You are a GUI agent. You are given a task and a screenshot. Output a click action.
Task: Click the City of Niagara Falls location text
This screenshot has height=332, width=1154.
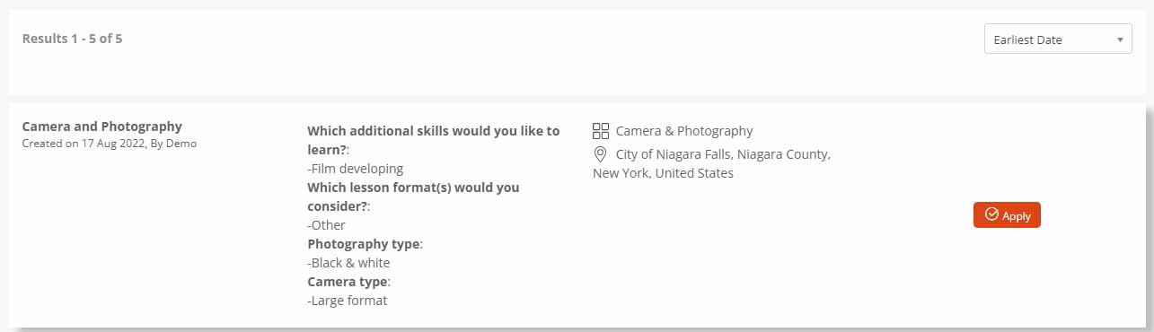(x=723, y=154)
